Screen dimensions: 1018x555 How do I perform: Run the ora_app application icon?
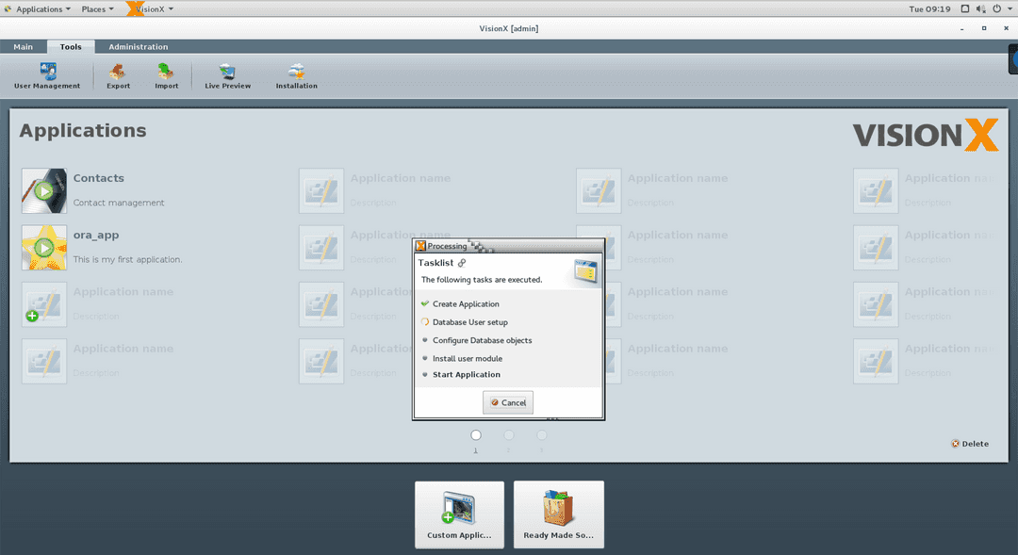click(44, 248)
